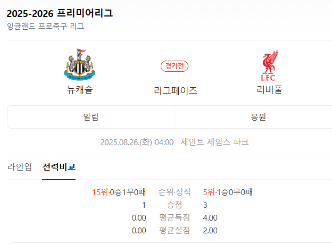Click the 세인트 제임스 파크 venue text
The width and height of the screenshot is (332, 244).
click(214, 142)
